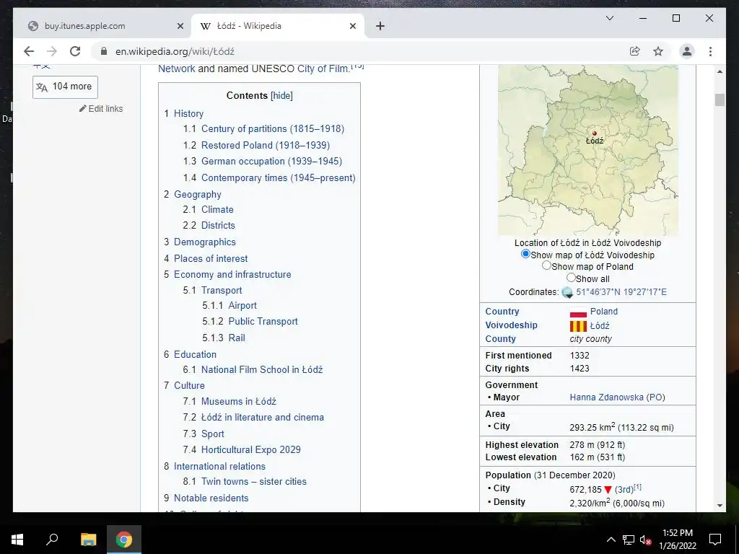This screenshot has height=554, width=739.
Task: Go to National Film School in Łódź
Action: click(x=261, y=370)
